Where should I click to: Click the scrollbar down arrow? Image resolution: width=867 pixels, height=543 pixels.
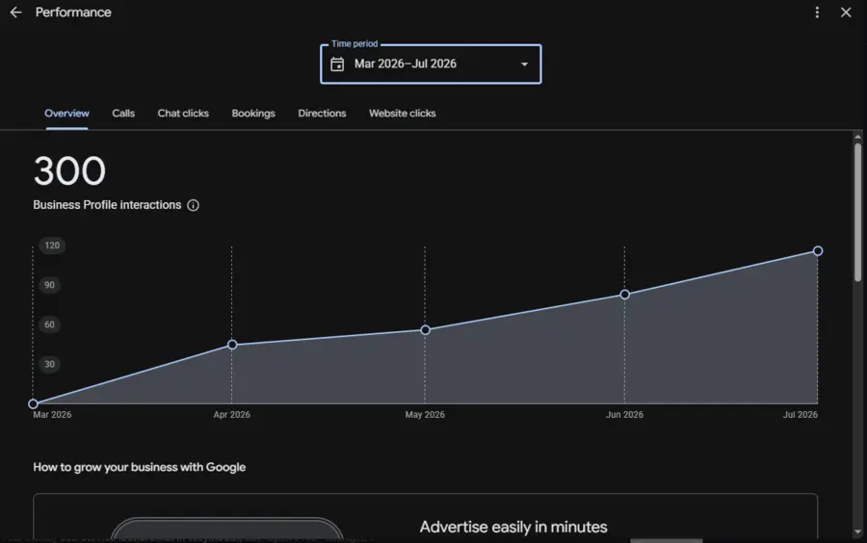857,532
